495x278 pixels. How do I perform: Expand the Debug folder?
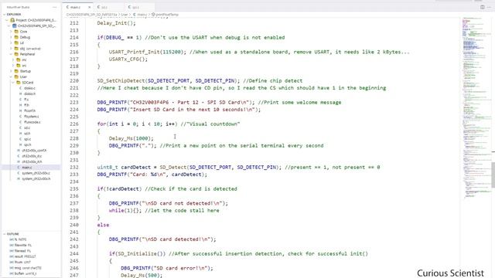click(x=11, y=37)
